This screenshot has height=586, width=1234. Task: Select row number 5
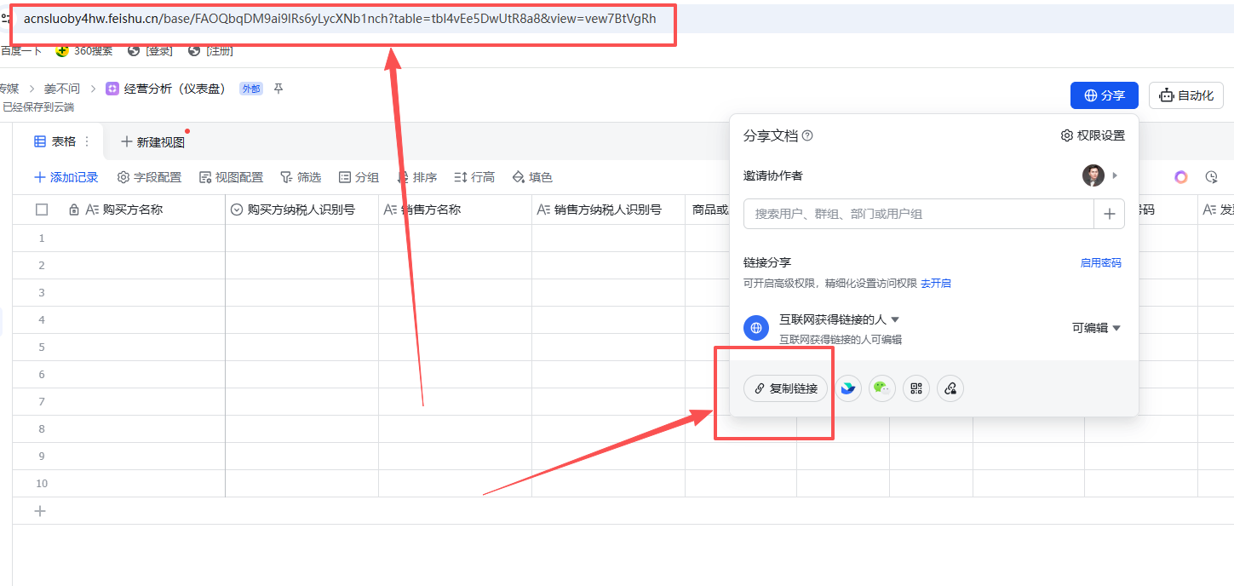[42, 348]
